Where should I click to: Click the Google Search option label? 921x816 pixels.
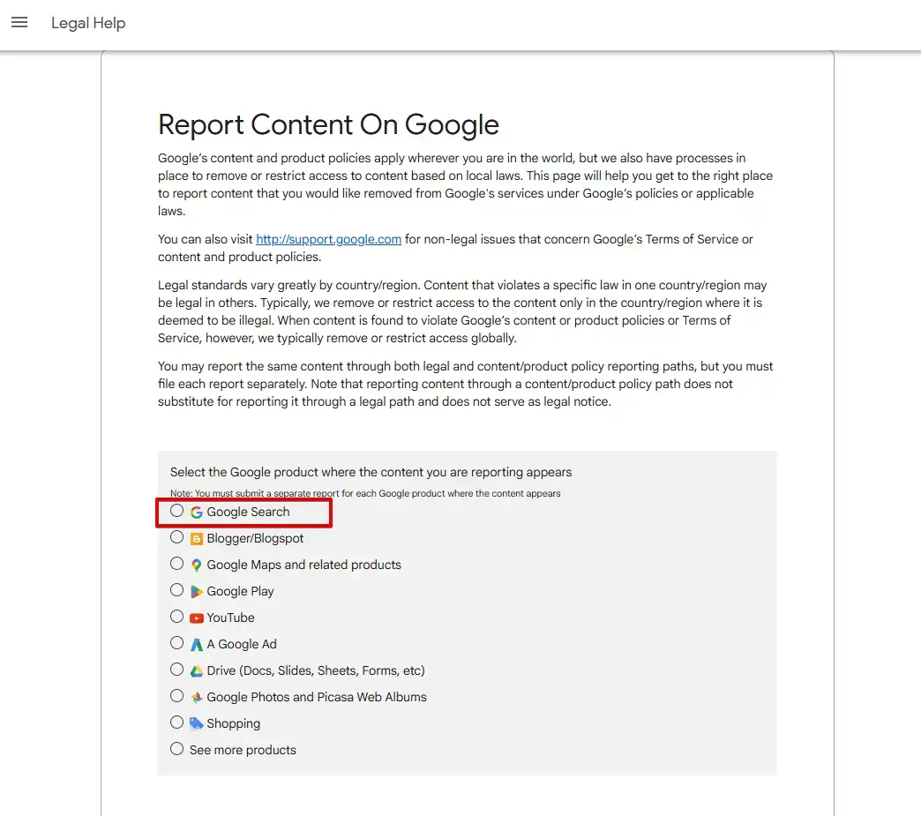pyautogui.click(x=248, y=513)
